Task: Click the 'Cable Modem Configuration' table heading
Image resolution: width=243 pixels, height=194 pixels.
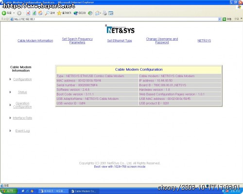Action: [139, 69]
